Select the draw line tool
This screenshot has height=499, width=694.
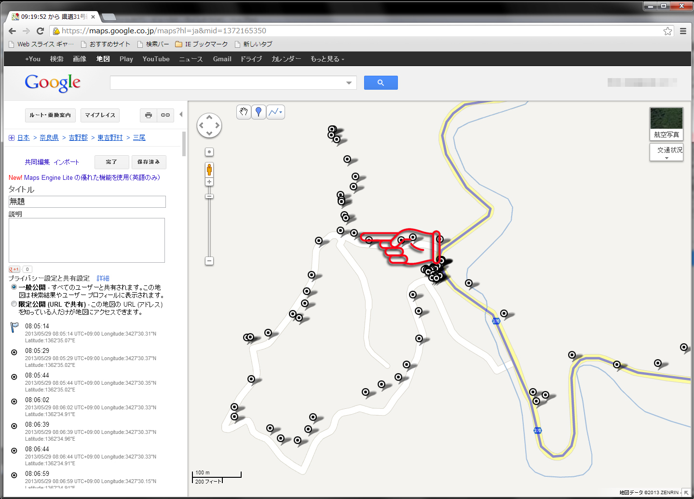click(x=273, y=112)
